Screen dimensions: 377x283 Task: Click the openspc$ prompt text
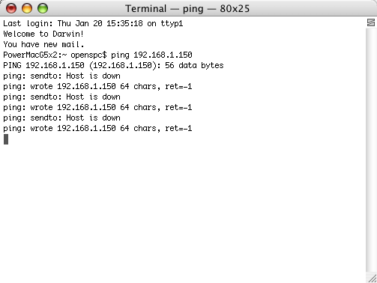point(88,55)
